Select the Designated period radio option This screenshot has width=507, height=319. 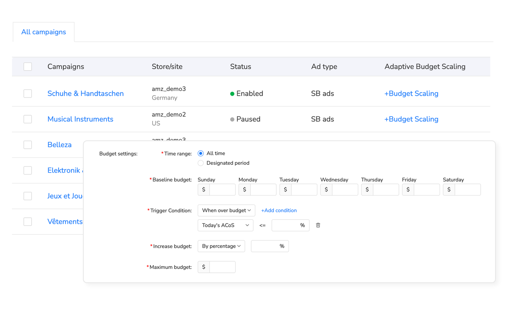[200, 163]
